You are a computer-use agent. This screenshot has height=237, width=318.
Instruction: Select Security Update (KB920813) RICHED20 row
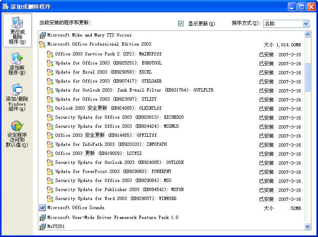coord(119,117)
